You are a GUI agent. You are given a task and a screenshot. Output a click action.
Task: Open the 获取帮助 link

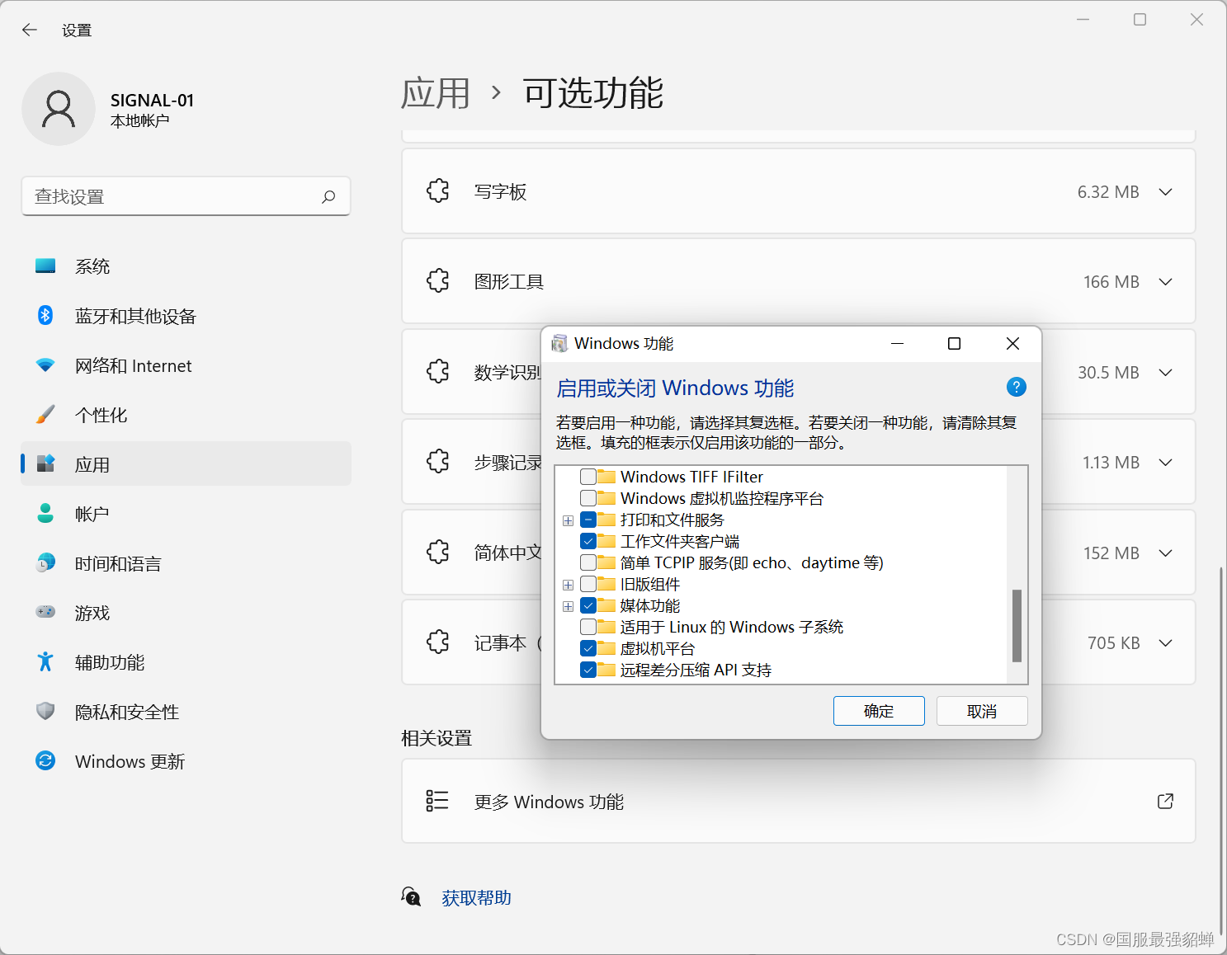coord(476,897)
